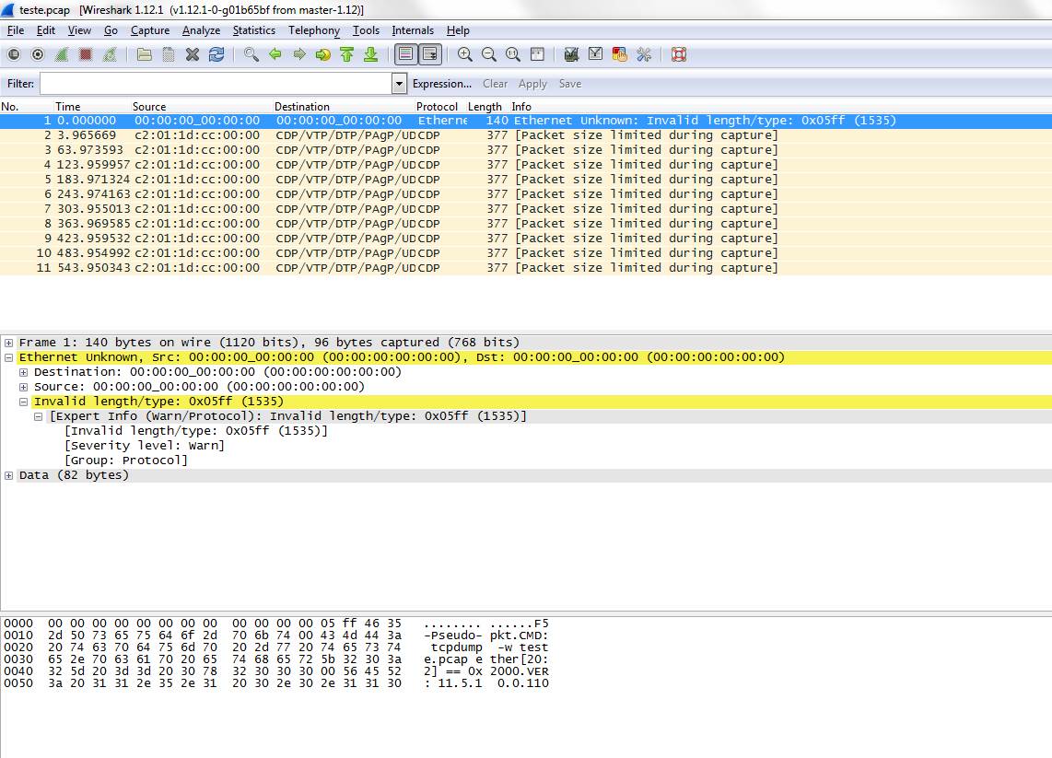Jump to the last packet with the toolbar icon

coord(372,54)
